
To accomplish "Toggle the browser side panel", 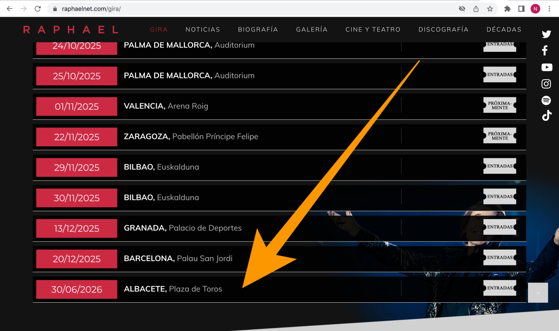I will pos(521,9).
